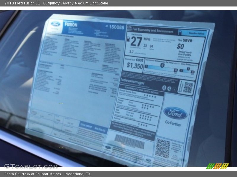Click the barcode on the window sticker
This screenshot has height=177, width=237.
pyautogui.click(x=129, y=141)
